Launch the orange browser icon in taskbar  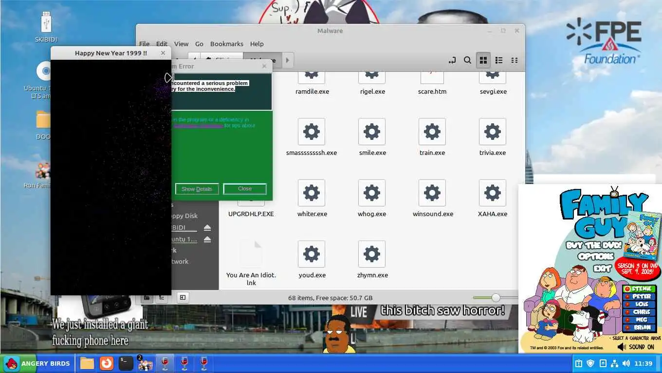pyautogui.click(x=106, y=363)
